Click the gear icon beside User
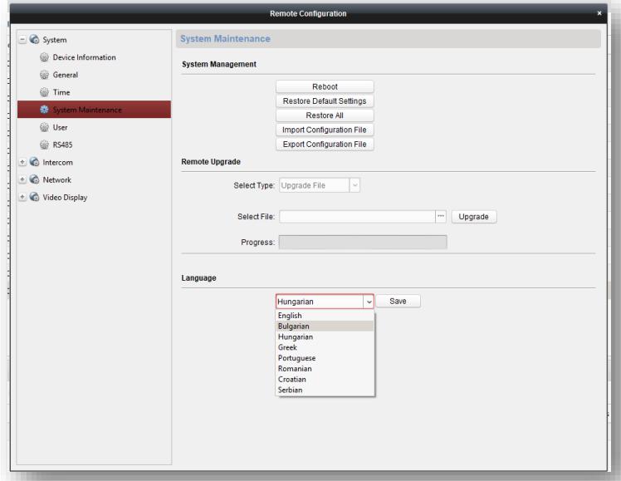Screen dimensions: 621x481 pos(45,128)
